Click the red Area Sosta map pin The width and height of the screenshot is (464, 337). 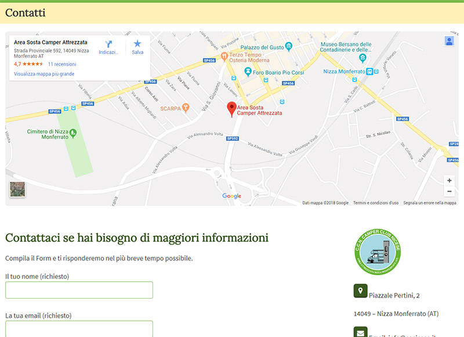231,109
